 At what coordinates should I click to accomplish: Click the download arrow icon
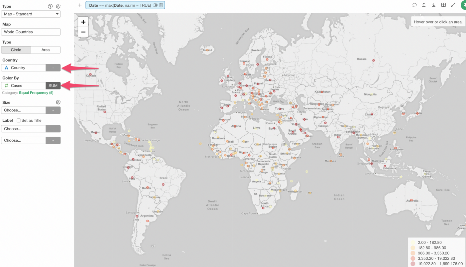(x=434, y=5)
